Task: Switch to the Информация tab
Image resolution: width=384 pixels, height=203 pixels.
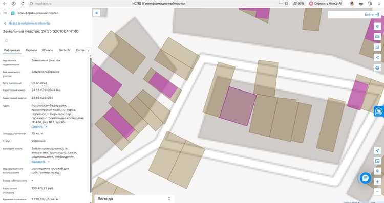Action: (12, 50)
